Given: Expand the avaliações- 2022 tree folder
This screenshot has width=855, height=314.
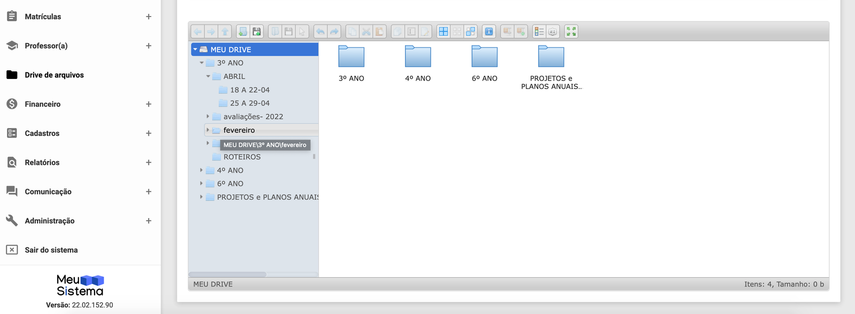Looking at the screenshot, I should click(208, 116).
